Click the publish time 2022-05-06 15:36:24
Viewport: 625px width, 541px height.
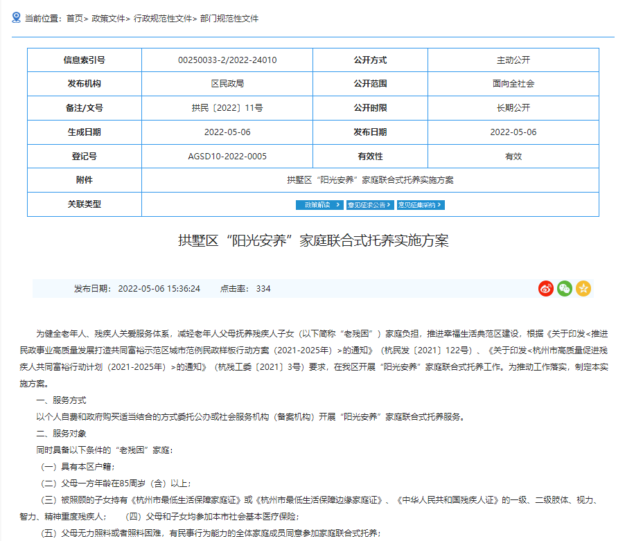(159, 289)
